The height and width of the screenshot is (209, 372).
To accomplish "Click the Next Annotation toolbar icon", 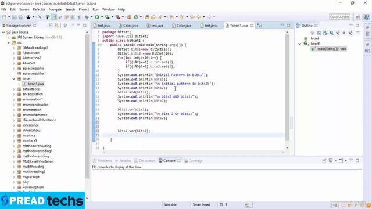I will pos(171,17).
